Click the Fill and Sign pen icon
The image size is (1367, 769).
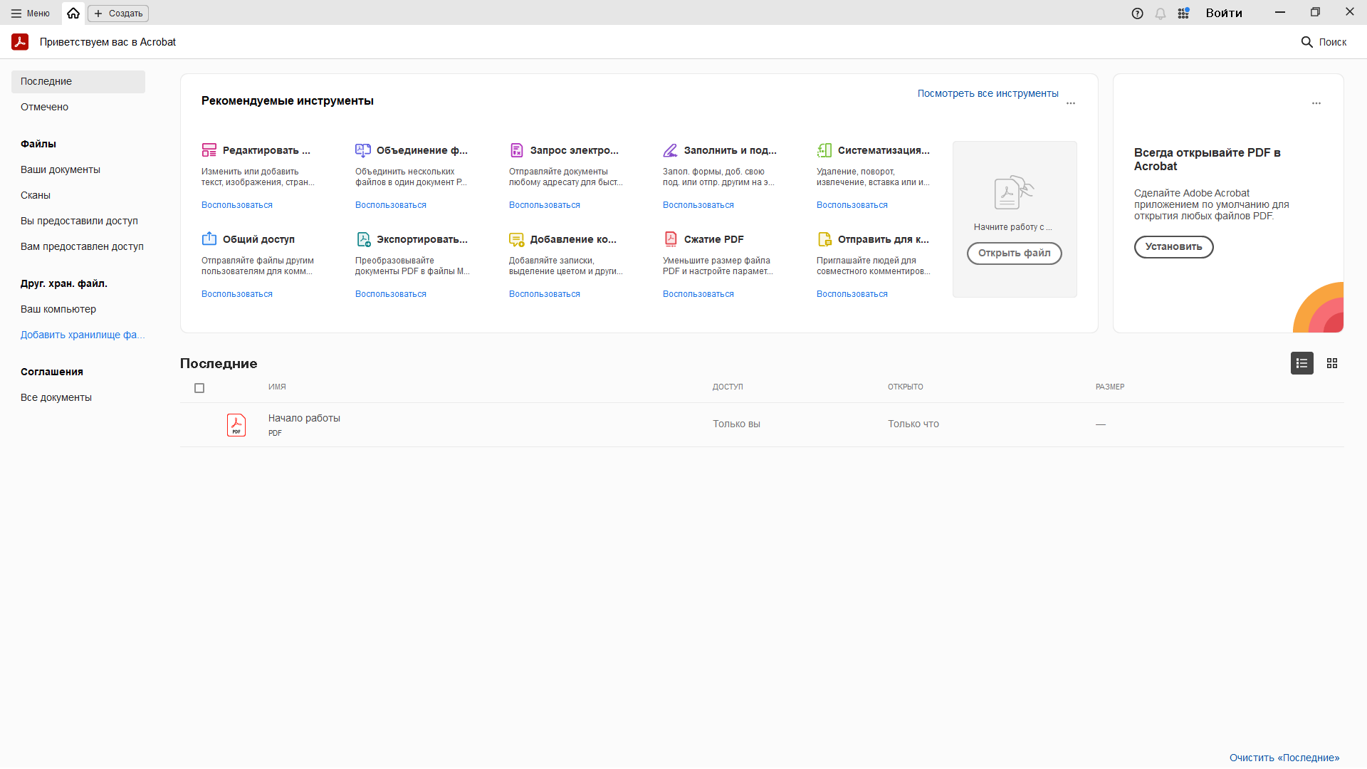point(670,150)
